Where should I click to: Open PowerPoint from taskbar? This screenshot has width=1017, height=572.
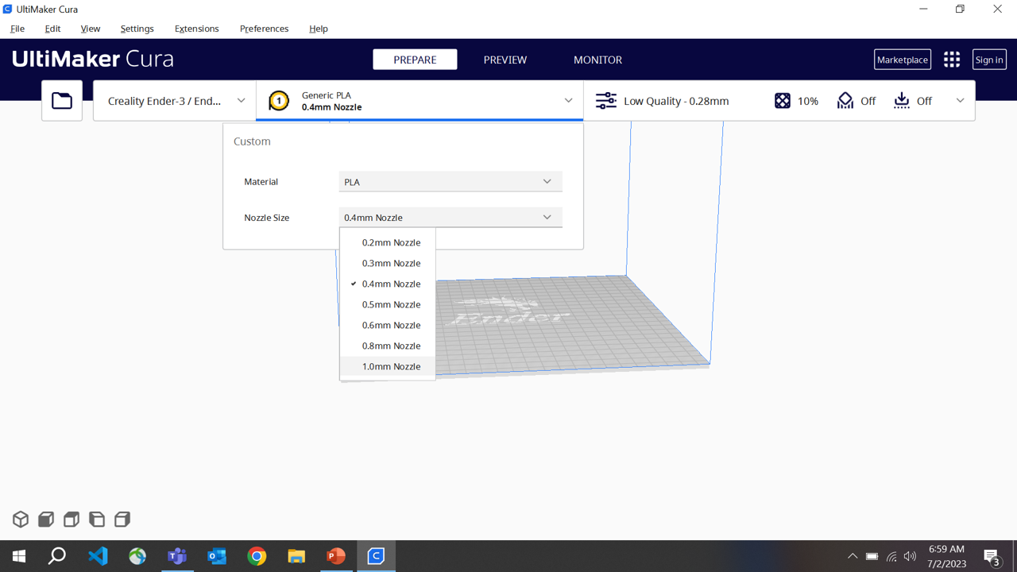click(x=336, y=556)
